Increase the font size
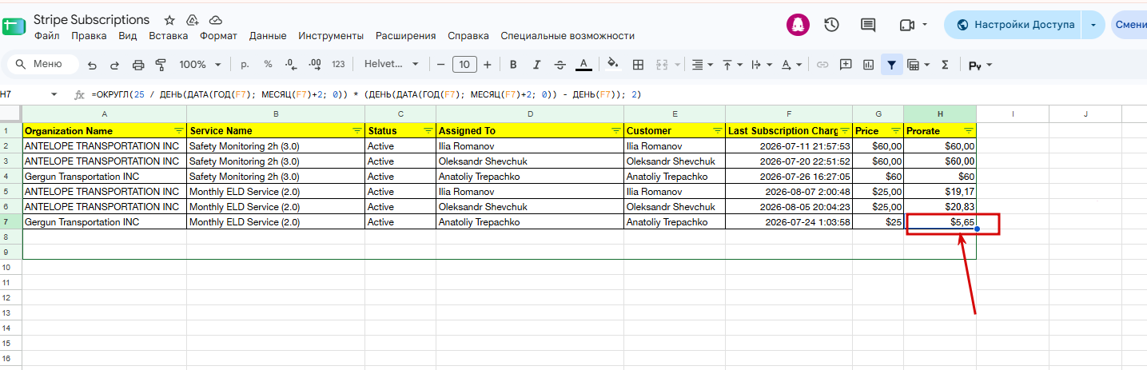1147x370 pixels. click(488, 65)
